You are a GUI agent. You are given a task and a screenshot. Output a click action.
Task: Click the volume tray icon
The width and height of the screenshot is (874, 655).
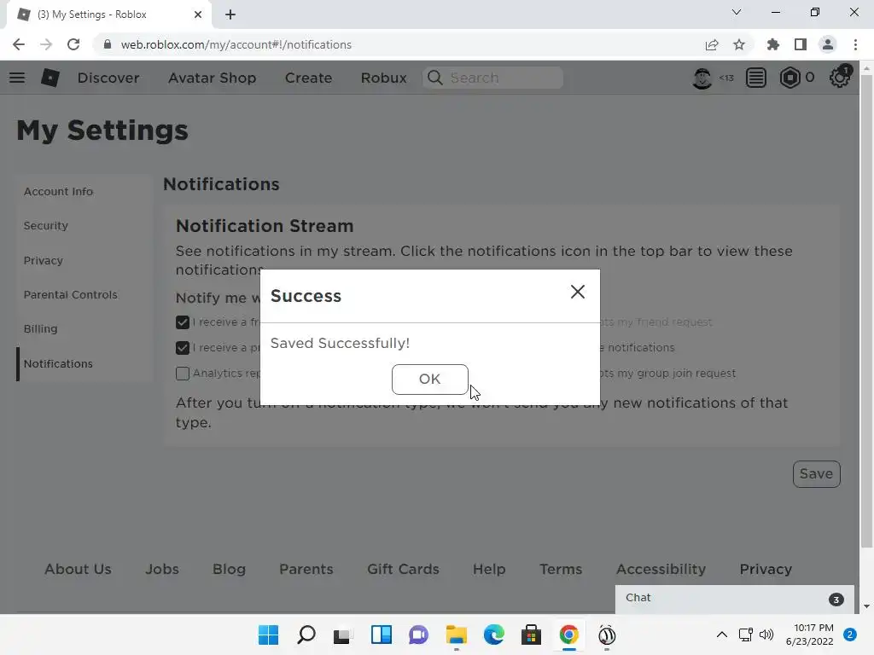(x=767, y=635)
